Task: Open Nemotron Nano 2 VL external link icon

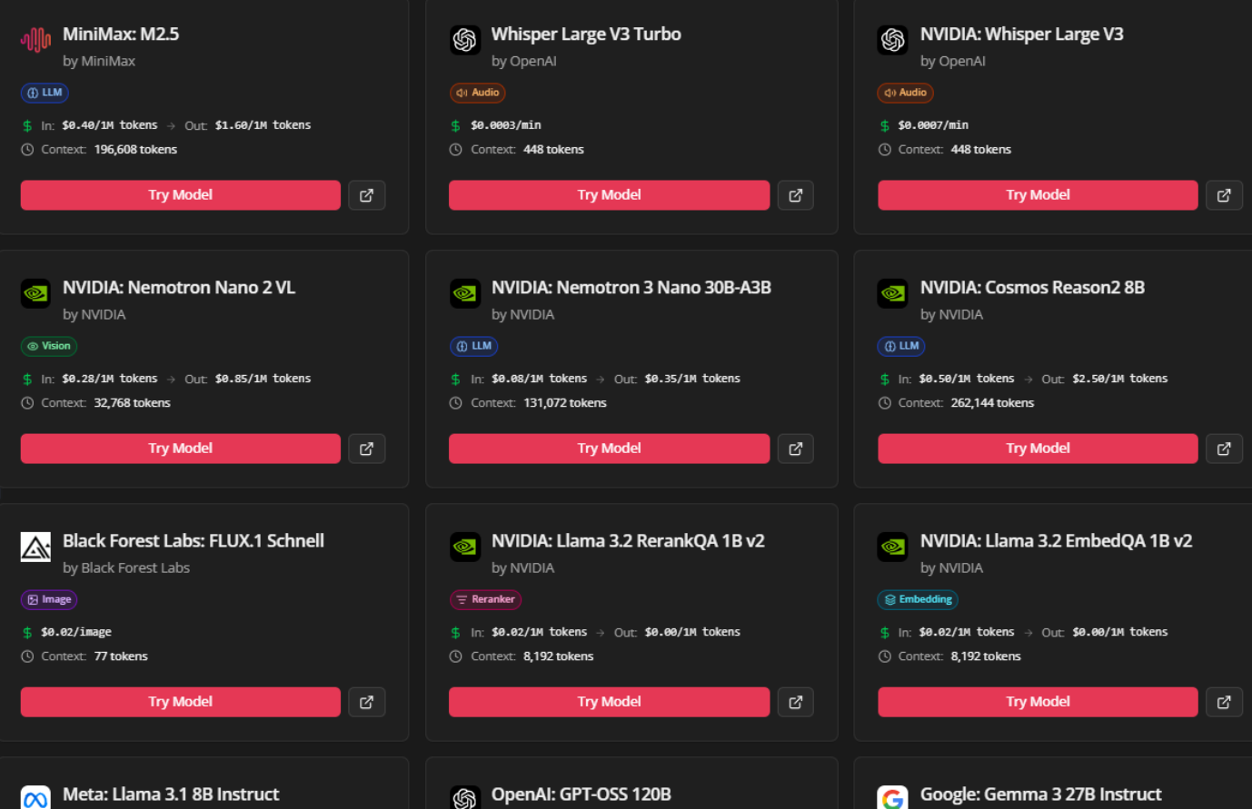Action: [x=367, y=449]
